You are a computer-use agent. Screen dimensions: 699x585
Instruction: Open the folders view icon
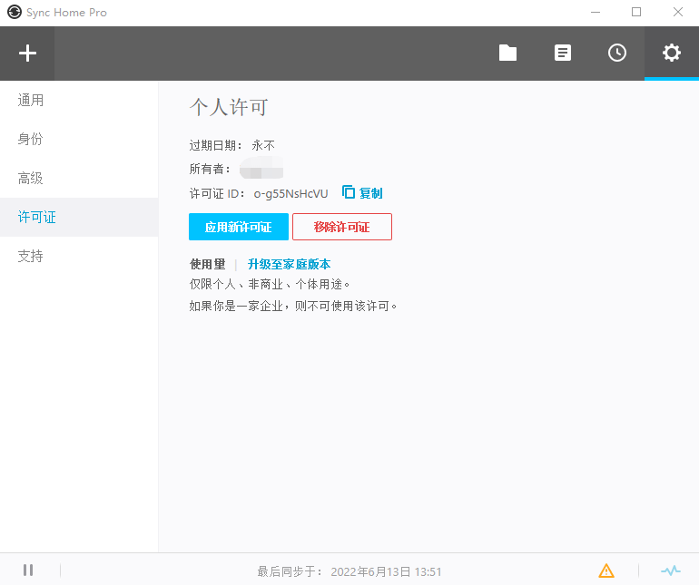point(507,54)
